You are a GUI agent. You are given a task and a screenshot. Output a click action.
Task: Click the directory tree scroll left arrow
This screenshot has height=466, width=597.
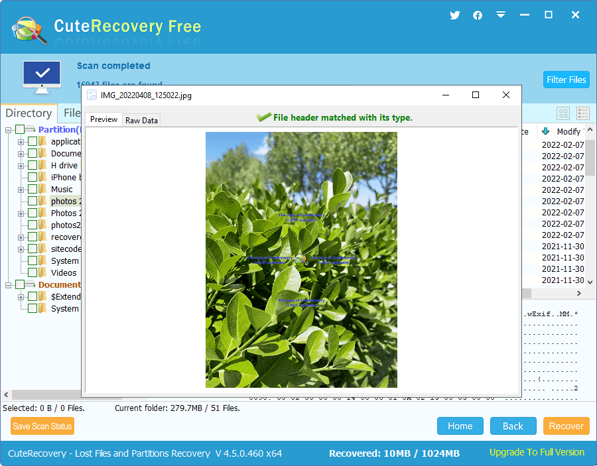(6, 394)
